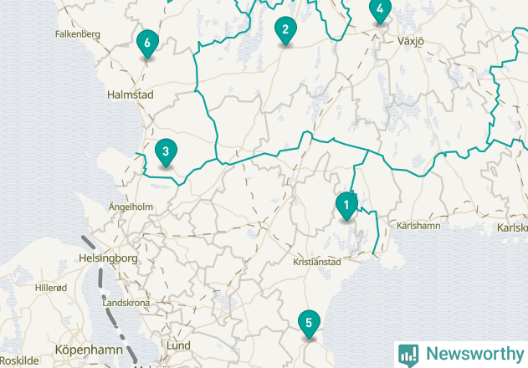Select the Helsingborg city label
This screenshot has width=528, height=368.
click(x=108, y=258)
